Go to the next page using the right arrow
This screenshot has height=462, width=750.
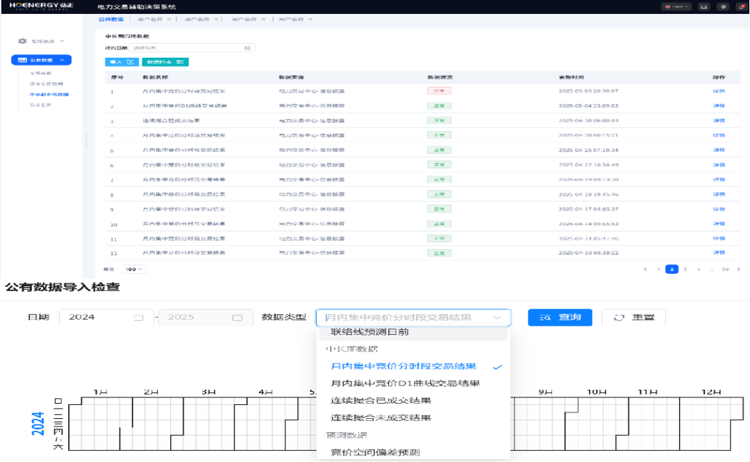coord(738,269)
